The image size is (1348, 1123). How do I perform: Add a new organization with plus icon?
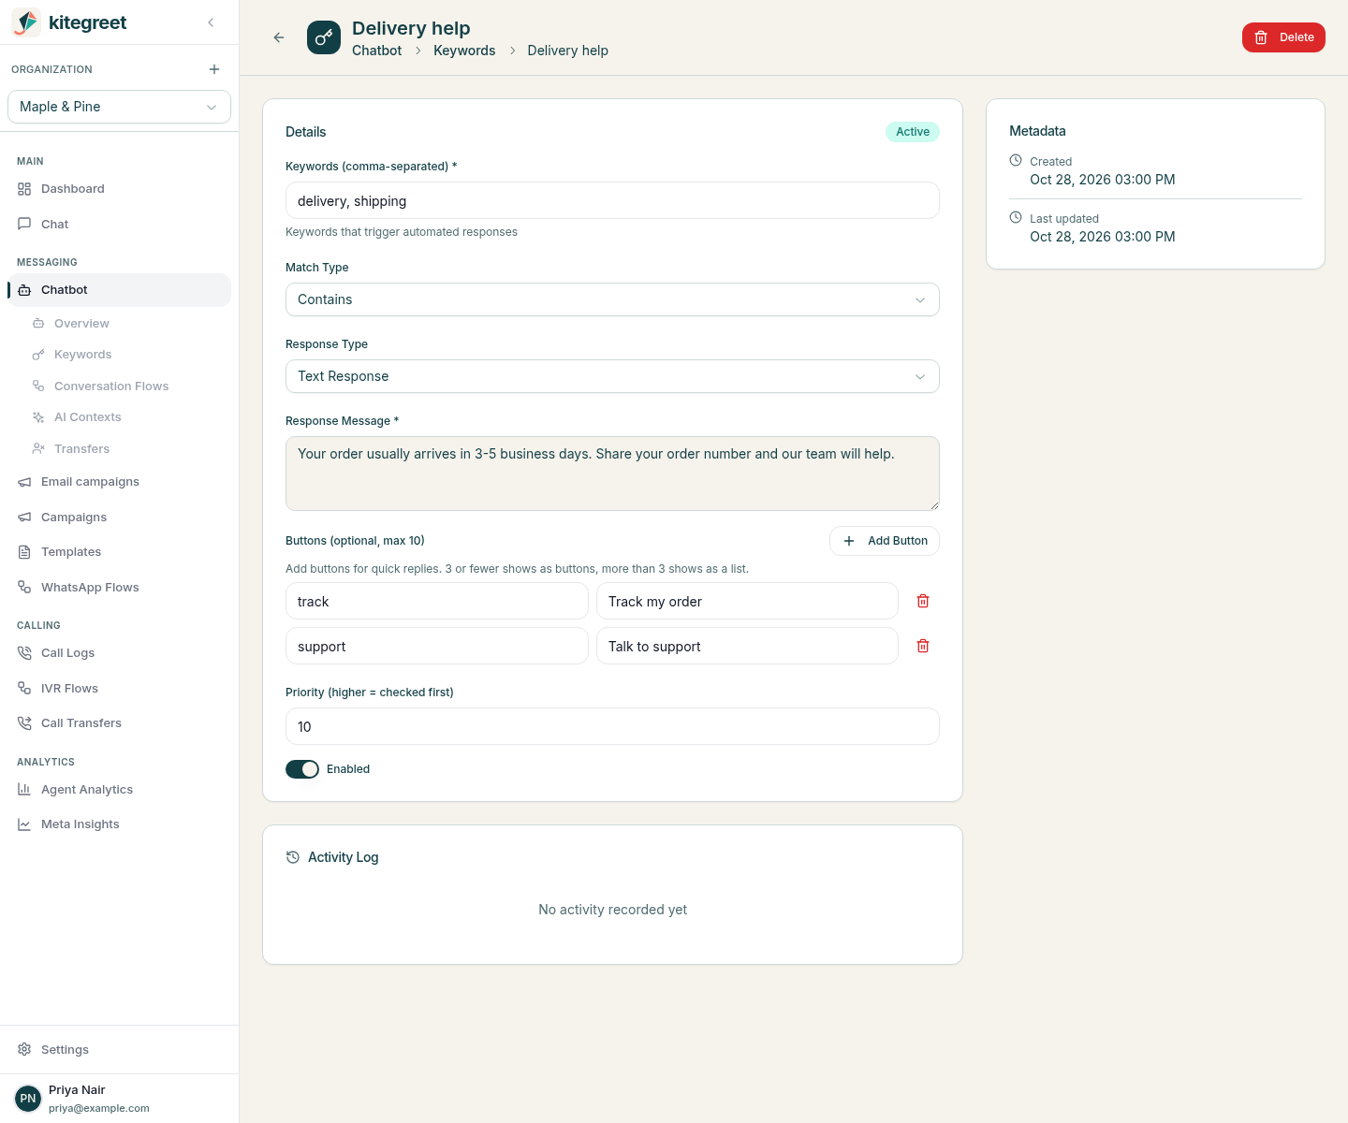[x=214, y=69]
